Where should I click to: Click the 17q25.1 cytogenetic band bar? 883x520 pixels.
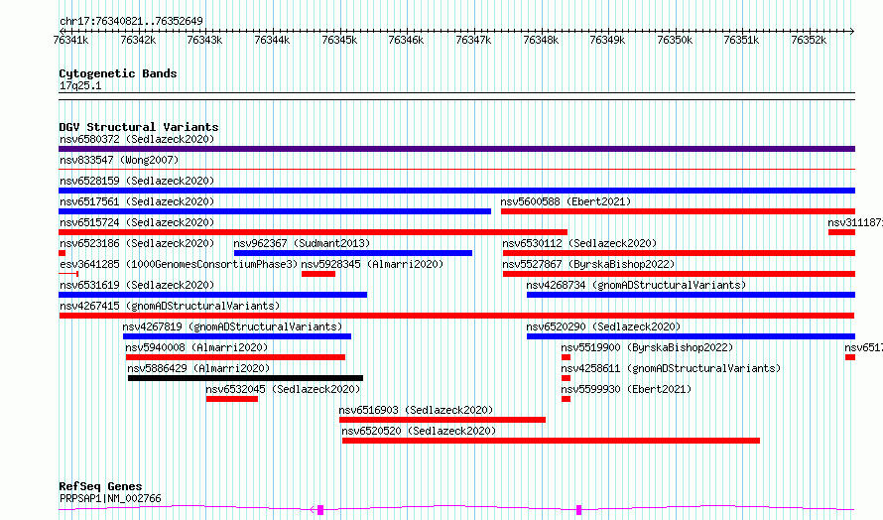(x=456, y=96)
